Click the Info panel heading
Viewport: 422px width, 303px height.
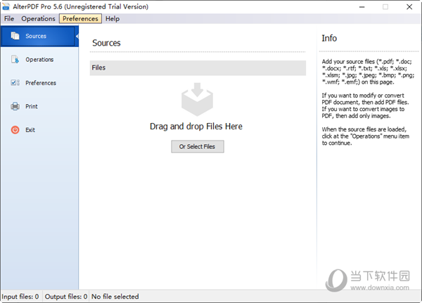point(329,38)
